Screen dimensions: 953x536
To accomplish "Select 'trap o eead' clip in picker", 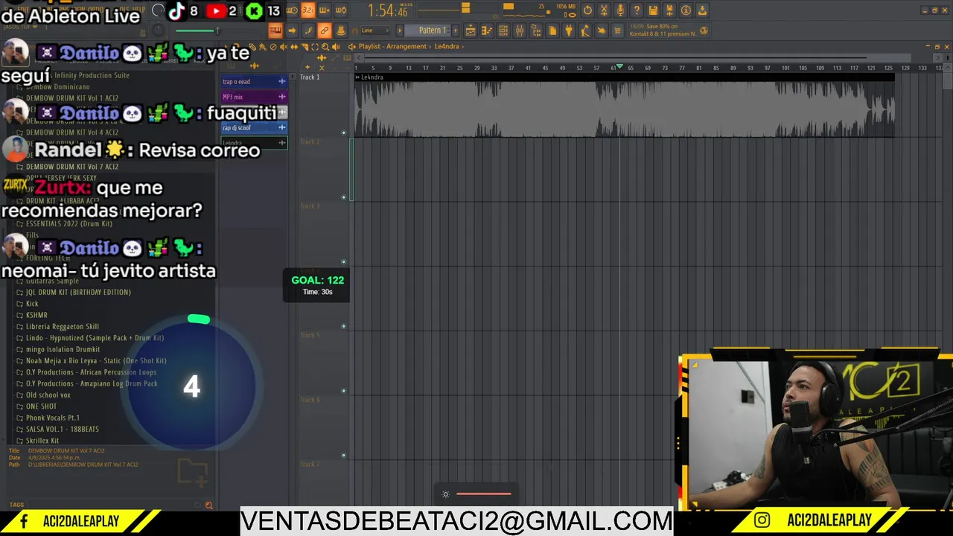I will (254, 81).
